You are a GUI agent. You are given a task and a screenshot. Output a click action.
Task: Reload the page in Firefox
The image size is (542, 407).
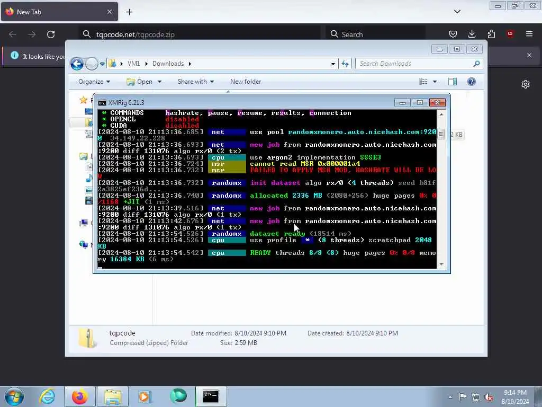(51, 34)
